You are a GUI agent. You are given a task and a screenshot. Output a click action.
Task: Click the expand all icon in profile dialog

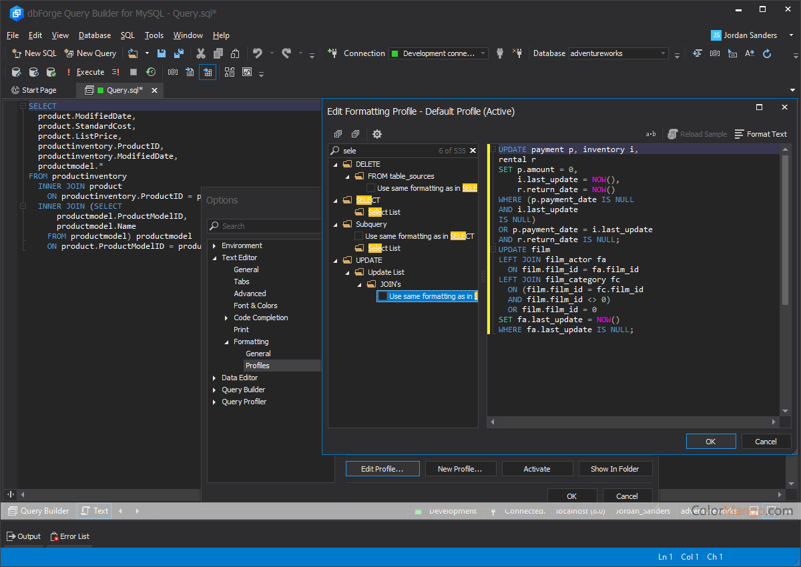click(338, 134)
